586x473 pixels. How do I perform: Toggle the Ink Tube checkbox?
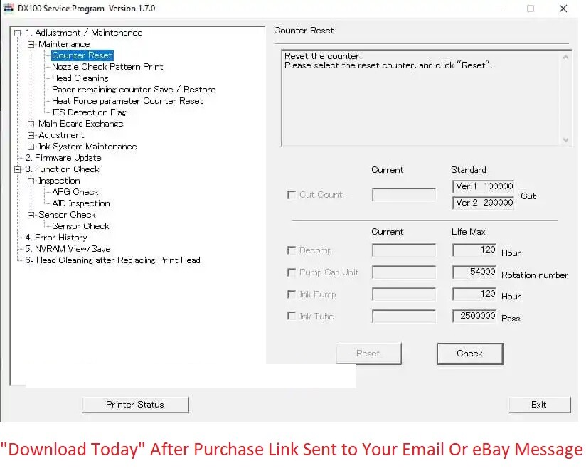[x=291, y=317]
